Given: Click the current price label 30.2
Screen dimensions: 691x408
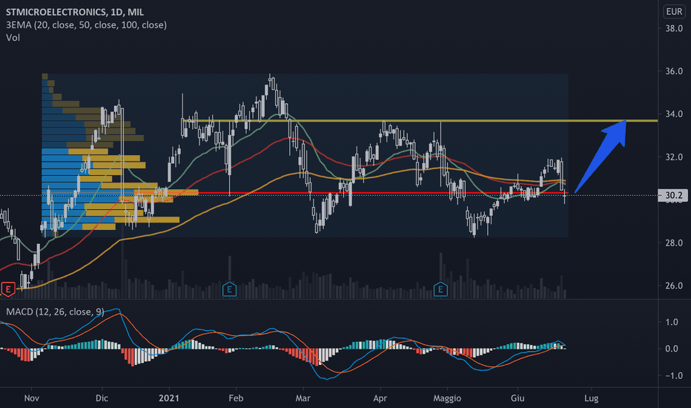Looking at the screenshot, I should (x=673, y=195).
